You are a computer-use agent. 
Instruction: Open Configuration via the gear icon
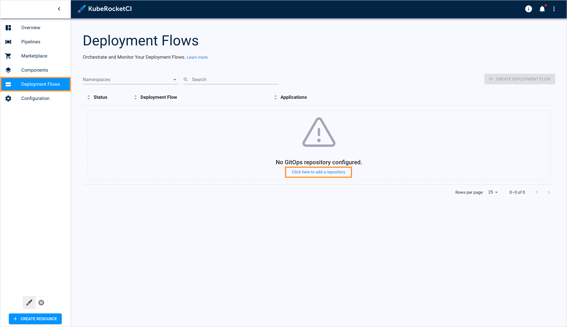(8, 98)
